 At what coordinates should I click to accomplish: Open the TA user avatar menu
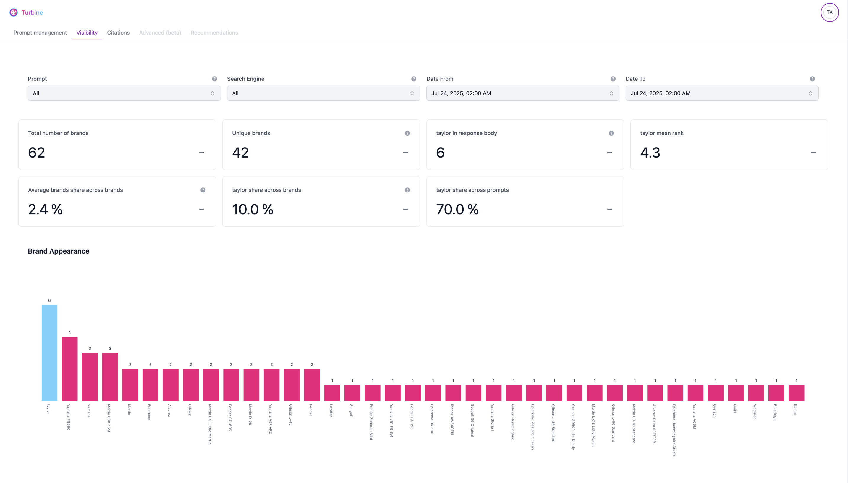click(829, 12)
